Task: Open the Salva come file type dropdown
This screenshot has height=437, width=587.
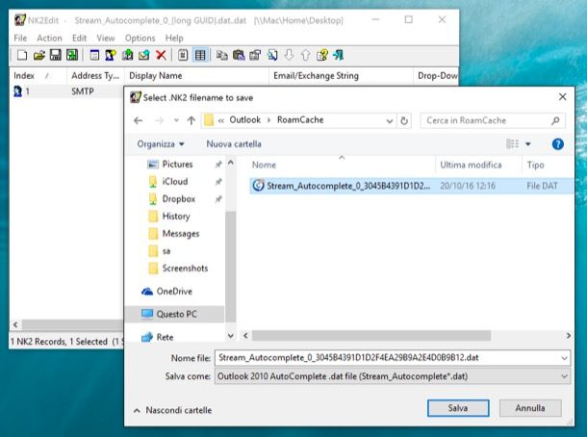Action: point(393,376)
